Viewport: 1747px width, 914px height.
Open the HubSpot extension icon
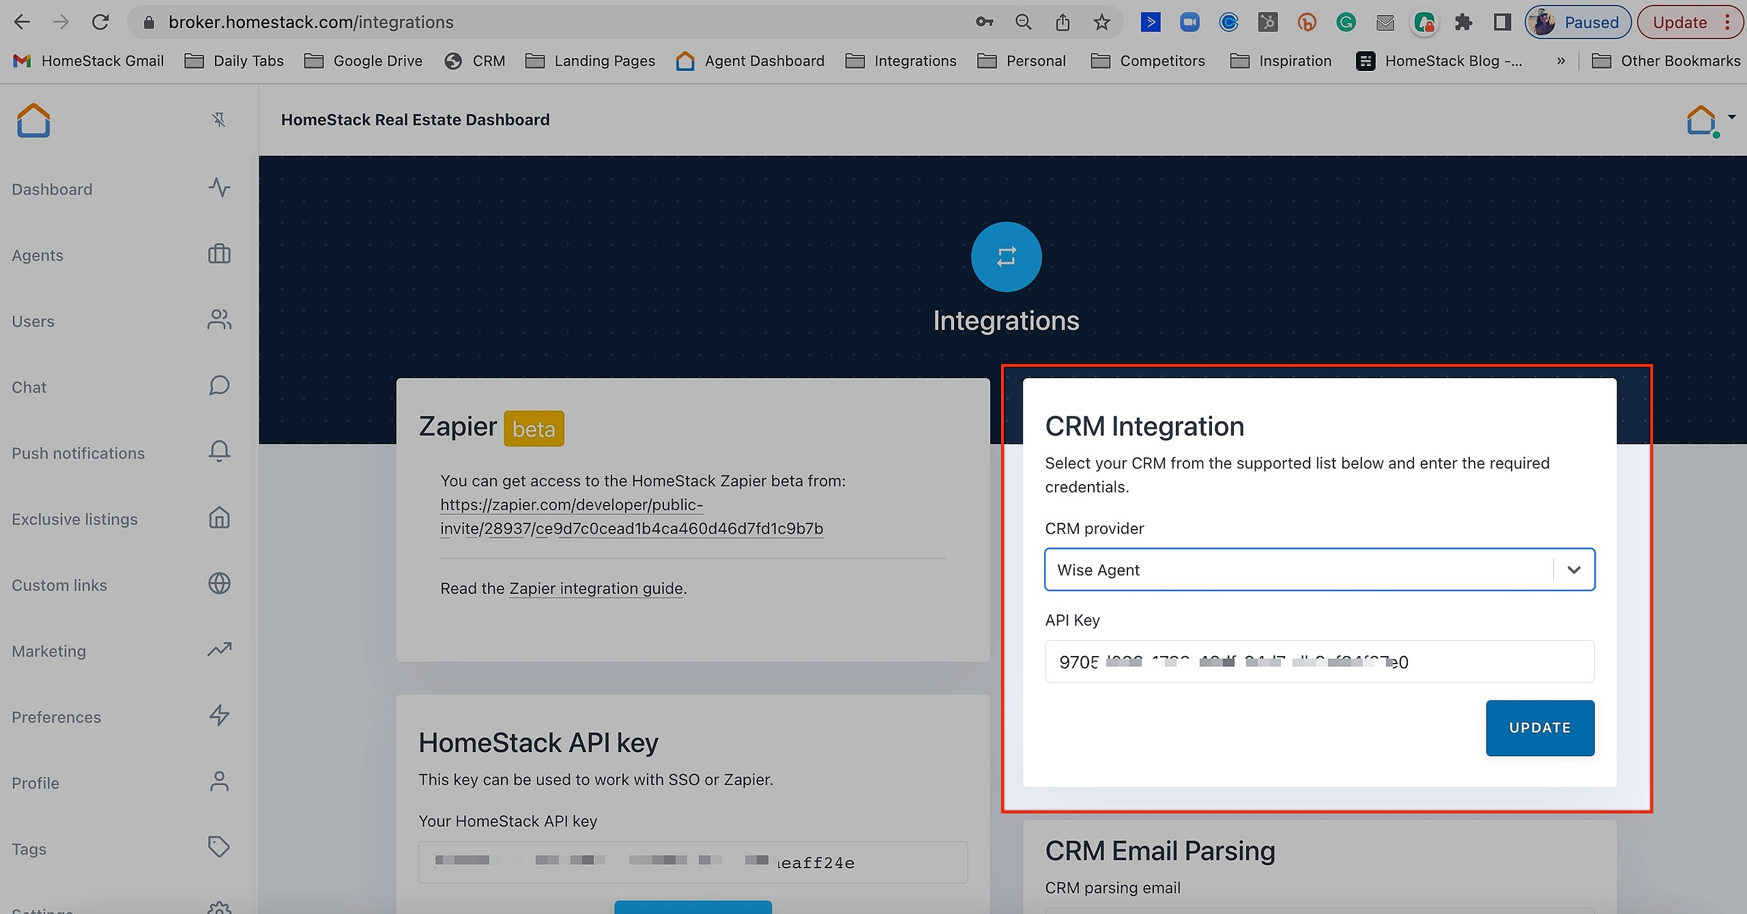coord(1267,23)
